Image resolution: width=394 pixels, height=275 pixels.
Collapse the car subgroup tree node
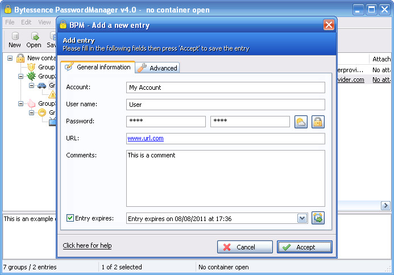click(x=31, y=85)
